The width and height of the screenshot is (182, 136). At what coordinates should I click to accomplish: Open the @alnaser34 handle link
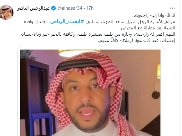(x=70, y=8)
